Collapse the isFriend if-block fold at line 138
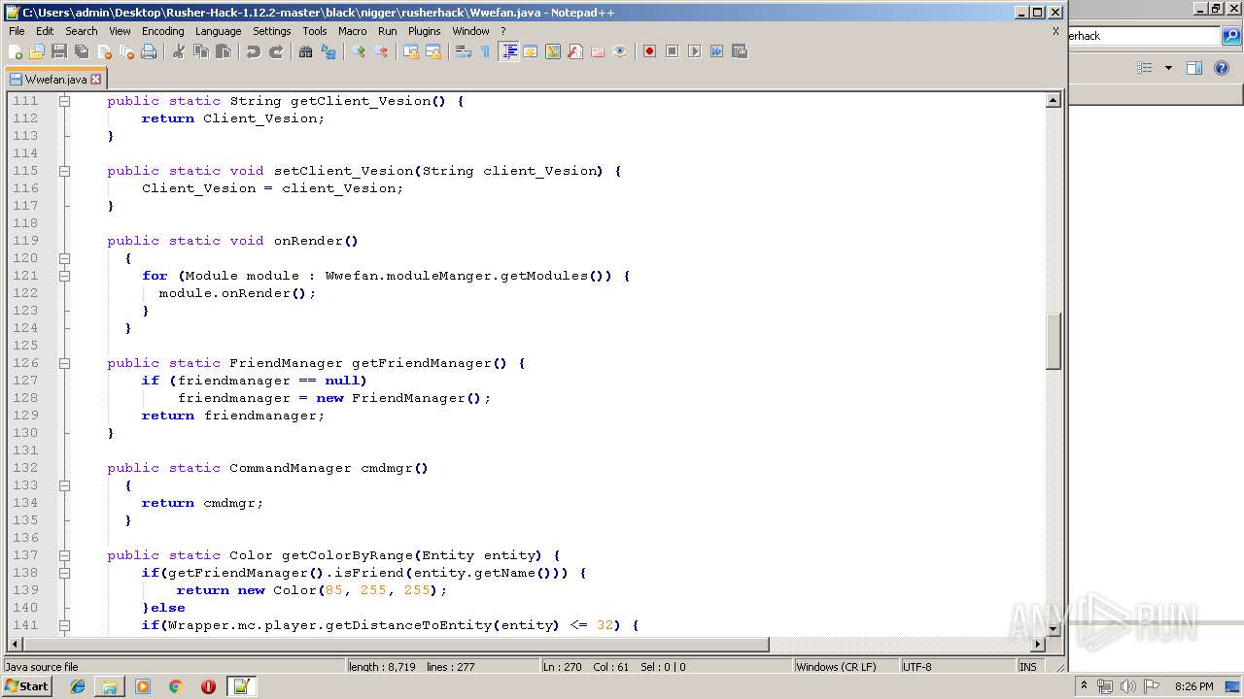Viewport: 1244px width, 699px height. (x=64, y=573)
